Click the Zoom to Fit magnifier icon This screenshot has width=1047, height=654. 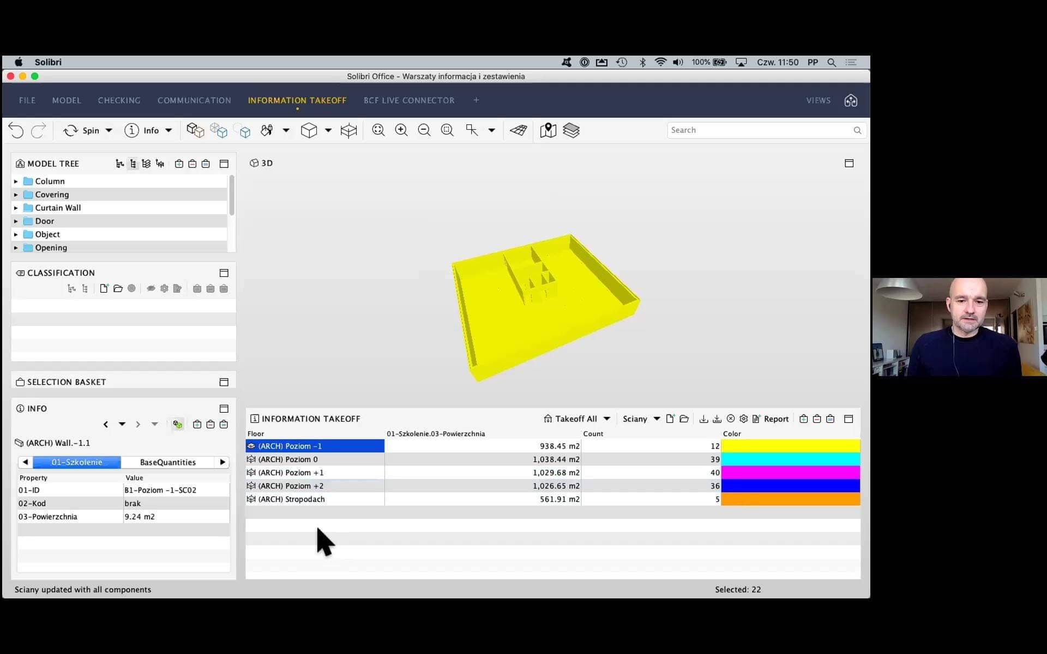tap(378, 130)
